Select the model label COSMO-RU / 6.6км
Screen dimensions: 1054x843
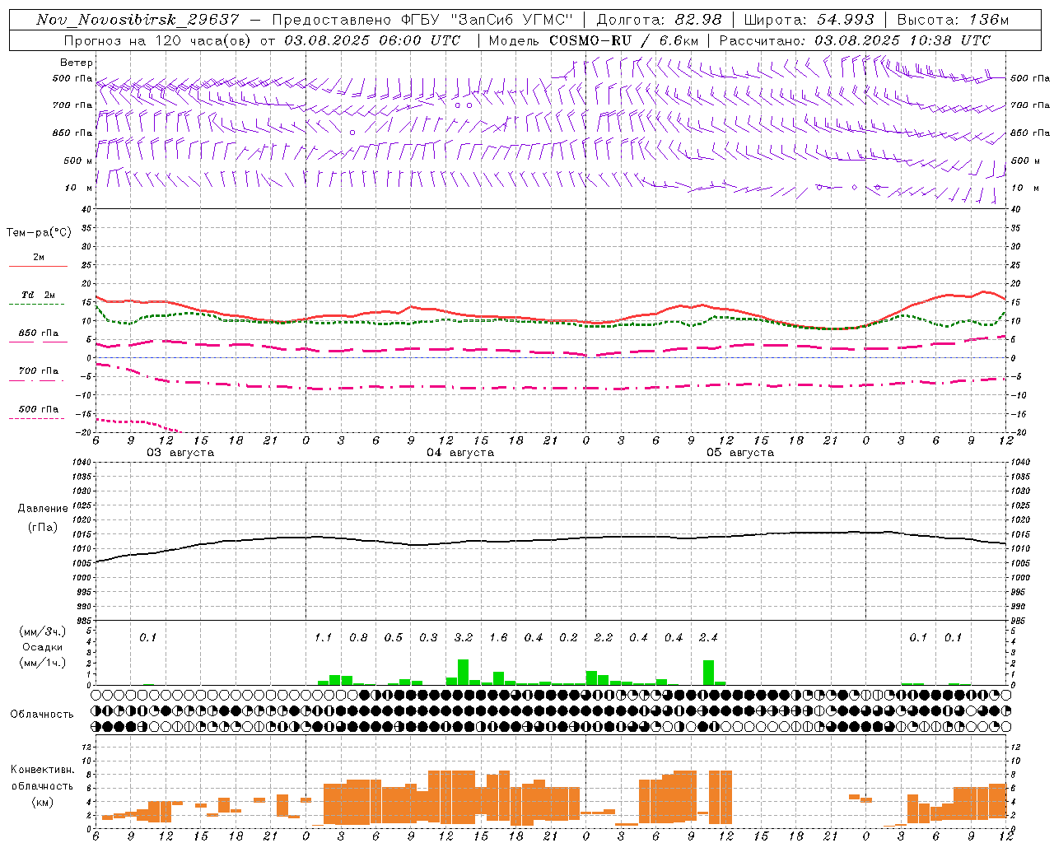(623, 40)
